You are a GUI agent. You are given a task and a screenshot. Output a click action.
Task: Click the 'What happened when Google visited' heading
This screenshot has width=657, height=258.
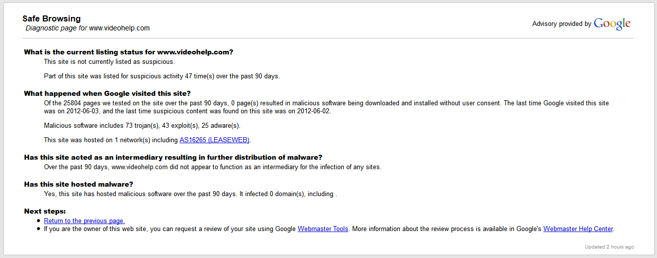(x=107, y=93)
